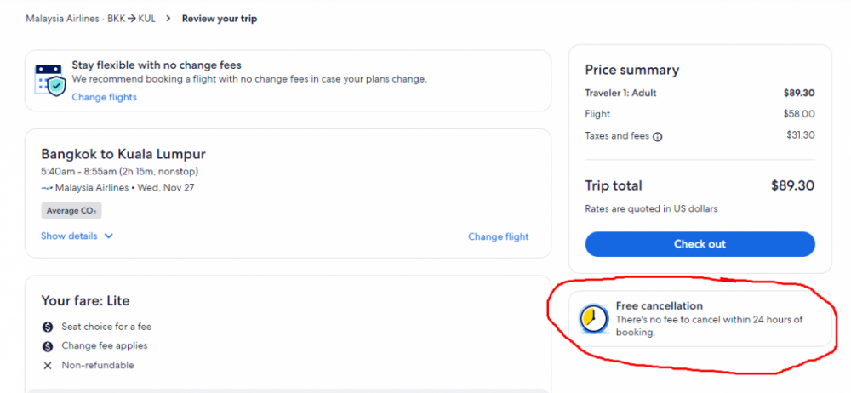Select the Review your trip breadcrumb
The width and height of the screenshot is (851, 393).
220,19
